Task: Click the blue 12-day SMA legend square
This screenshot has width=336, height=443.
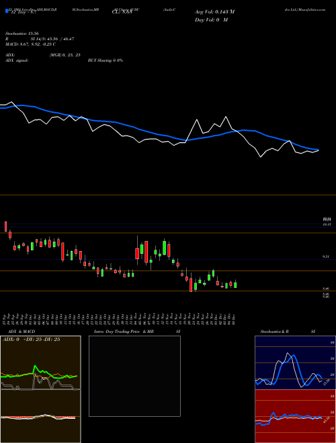Action: click(7, 11)
